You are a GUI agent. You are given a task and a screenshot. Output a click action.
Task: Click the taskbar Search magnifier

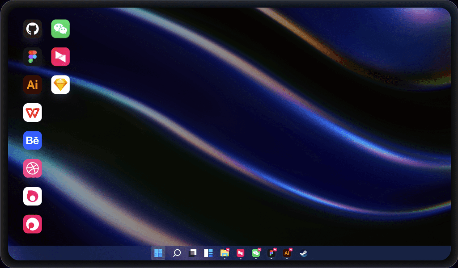[x=177, y=253]
